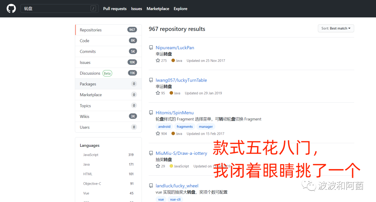This screenshot has height=202, width=376.
Task: Open the MiuMiu-S/Draw-a-iottery repository
Action: [x=181, y=153]
